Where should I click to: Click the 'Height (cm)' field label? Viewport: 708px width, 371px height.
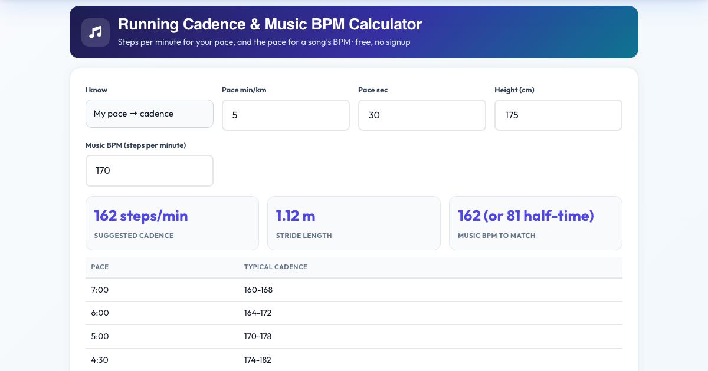pos(514,90)
